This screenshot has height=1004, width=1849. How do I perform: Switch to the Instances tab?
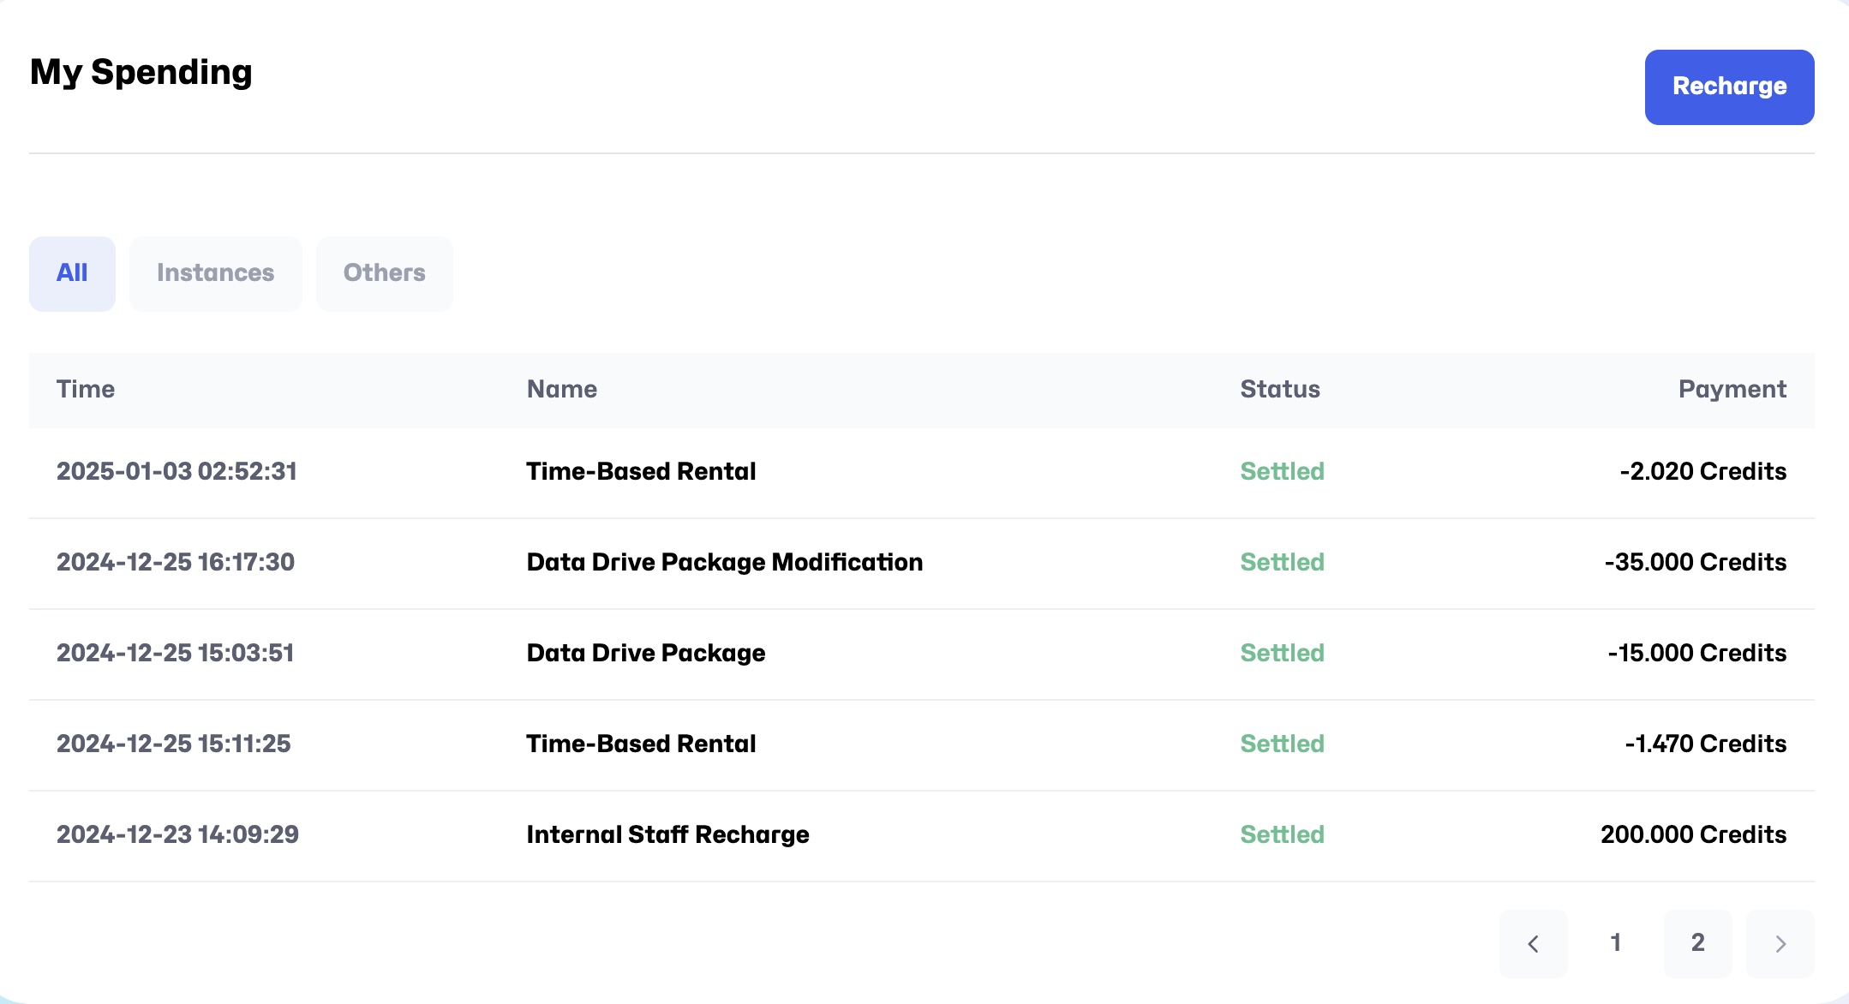click(215, 273)
